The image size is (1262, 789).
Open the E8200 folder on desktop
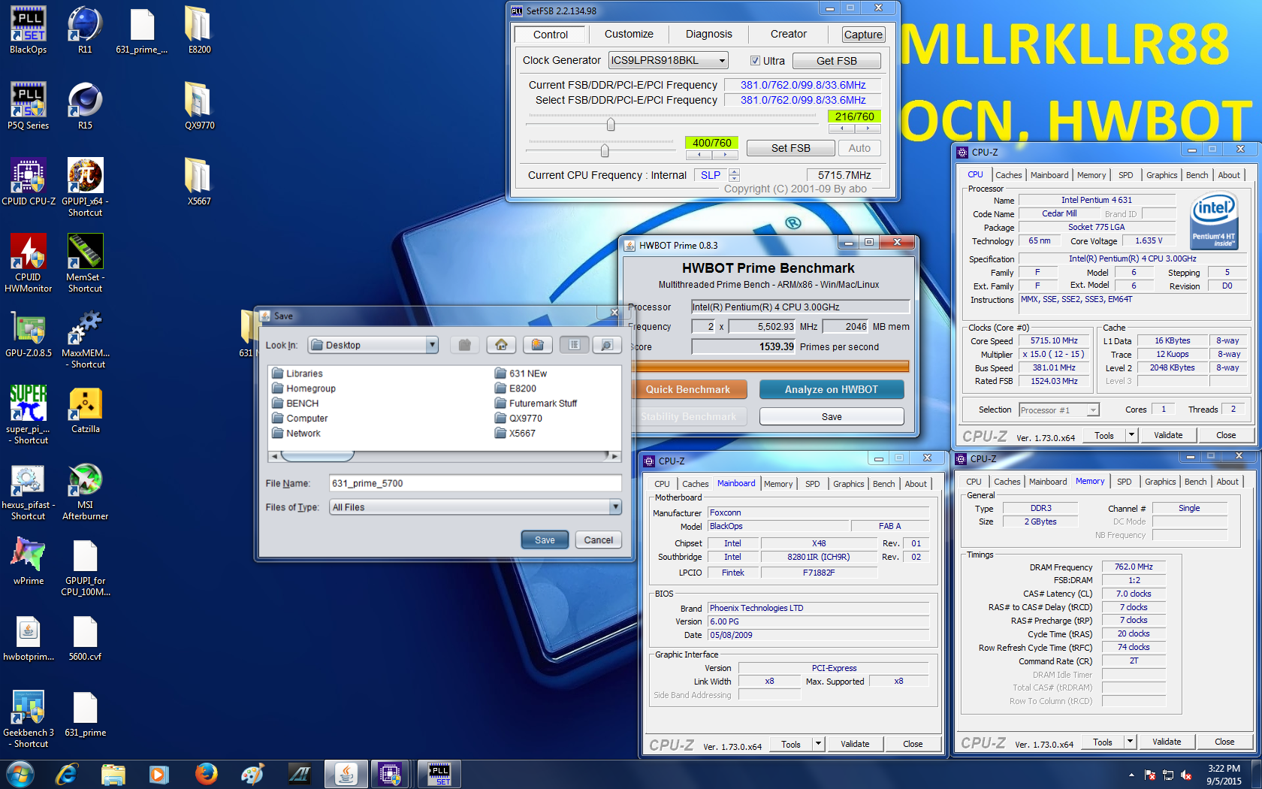point(199,31)
